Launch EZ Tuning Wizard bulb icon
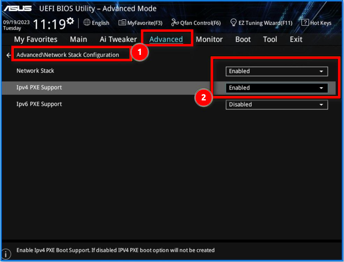Screen dimensions: 344x262 (234, 23)
